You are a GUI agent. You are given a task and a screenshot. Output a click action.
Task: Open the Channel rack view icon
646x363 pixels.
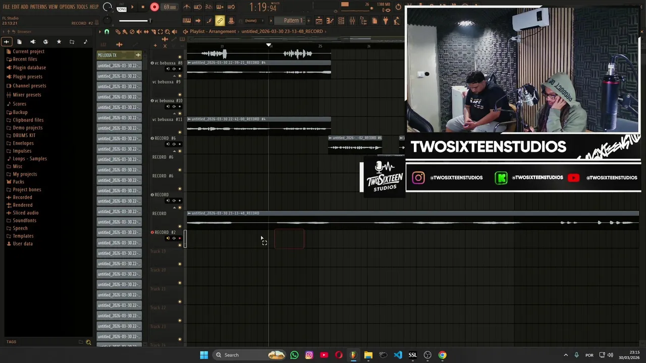coord(341,21)
